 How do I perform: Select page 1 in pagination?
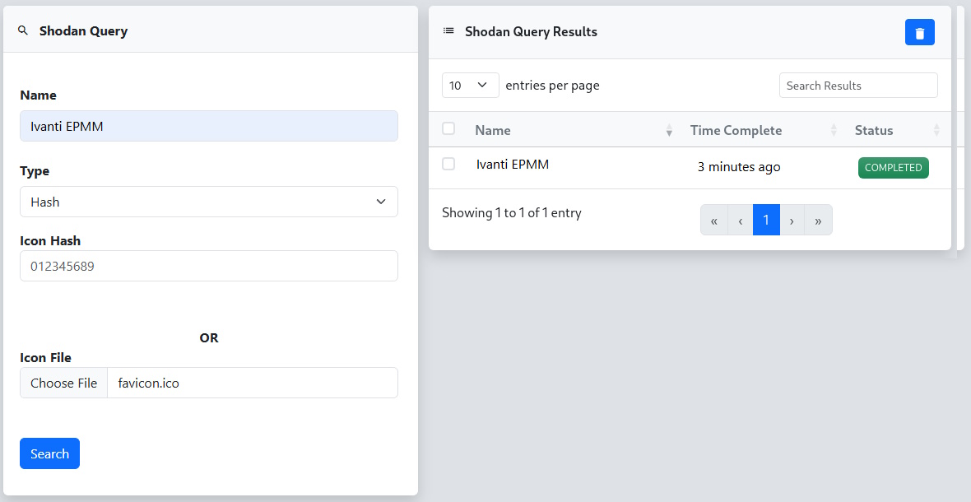[x=766, y=220]
